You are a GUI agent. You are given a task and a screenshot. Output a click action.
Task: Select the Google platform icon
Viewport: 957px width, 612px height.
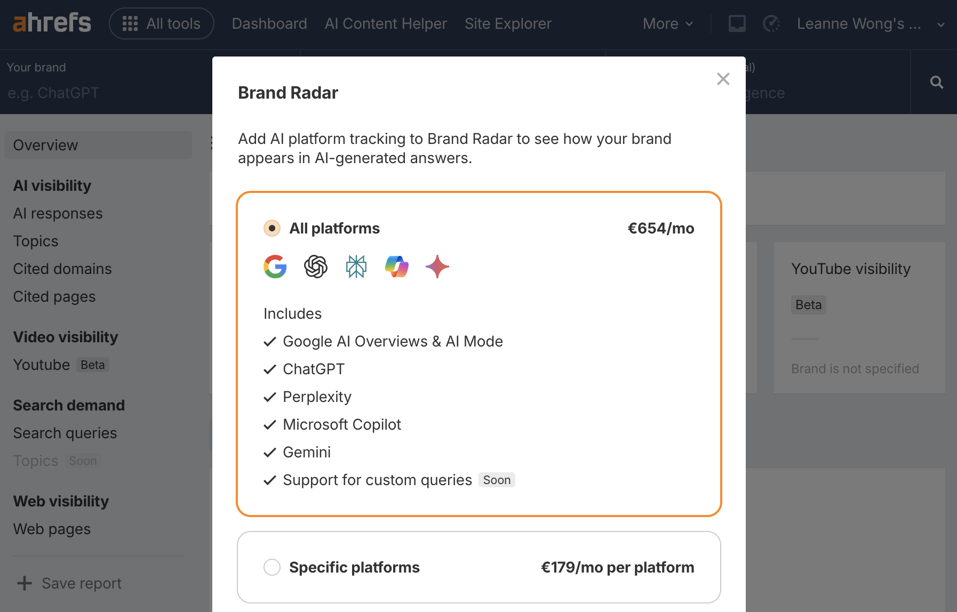(274, 267)
